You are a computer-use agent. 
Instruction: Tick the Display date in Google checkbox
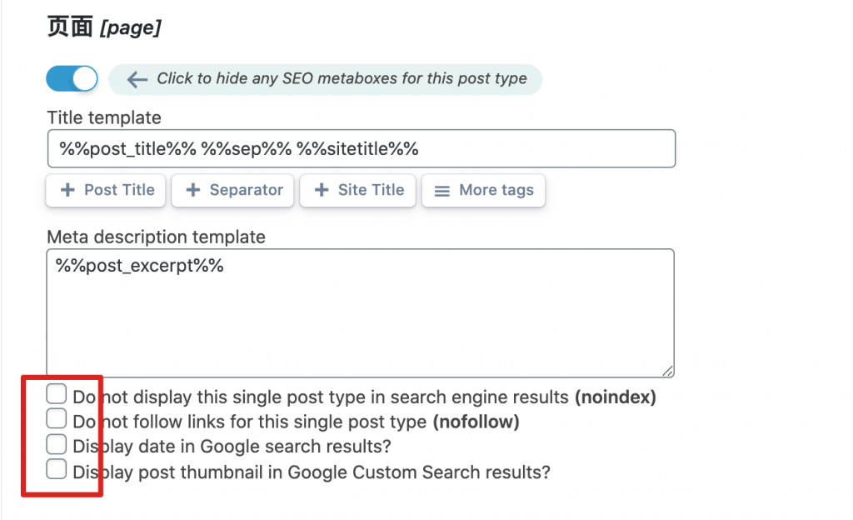[x=57, y=443]
